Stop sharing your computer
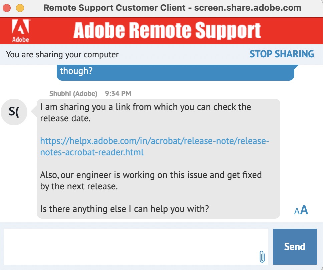Screen dimensions: 323x270 coord(282,54)
